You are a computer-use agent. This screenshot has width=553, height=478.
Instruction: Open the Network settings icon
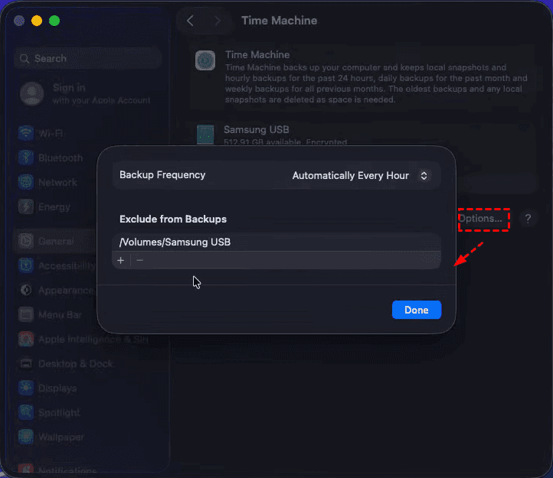tap(26, 182)
